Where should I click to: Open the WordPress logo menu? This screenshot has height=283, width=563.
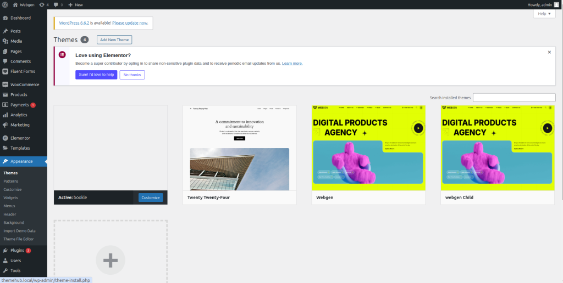(x=5, y=4)
